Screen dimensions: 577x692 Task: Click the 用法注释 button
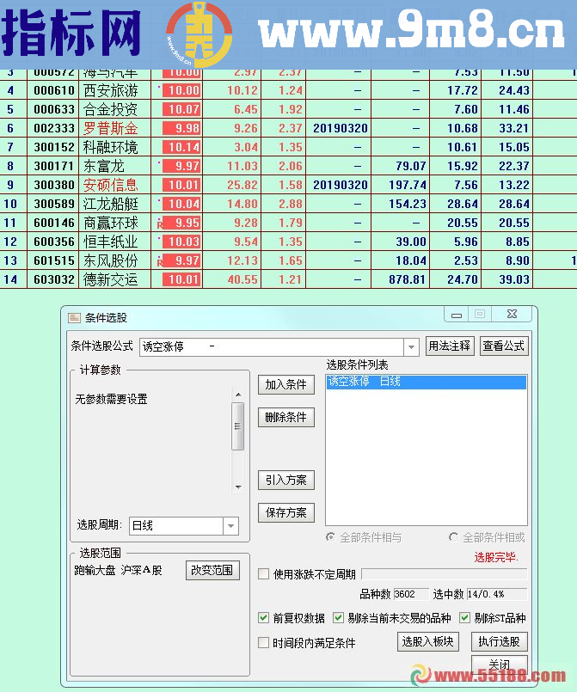(x=450, y=346)
